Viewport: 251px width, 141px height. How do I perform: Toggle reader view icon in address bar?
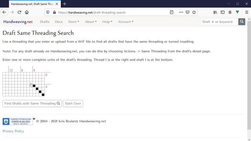[172, 12]
